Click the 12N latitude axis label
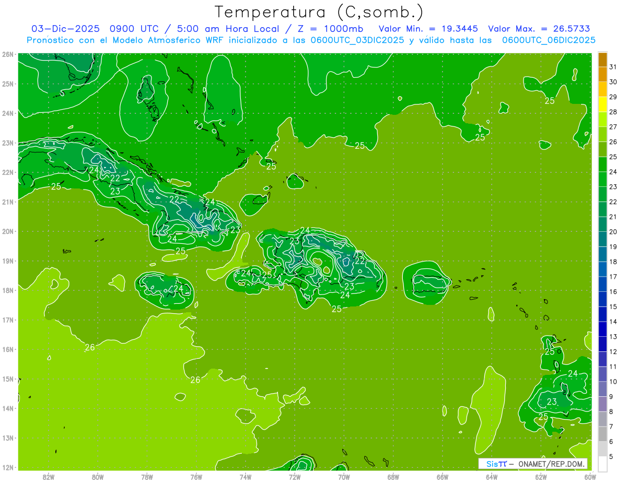The image size is (627, 484). pos(7,467)
